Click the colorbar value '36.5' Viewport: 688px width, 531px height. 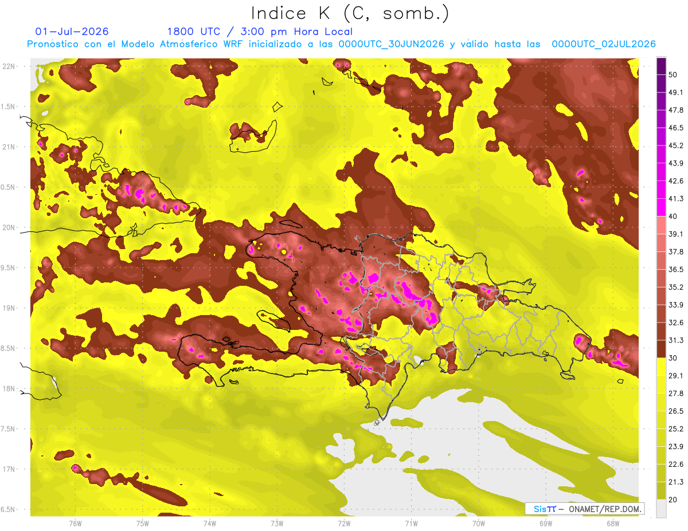click(x=676, y=269)
